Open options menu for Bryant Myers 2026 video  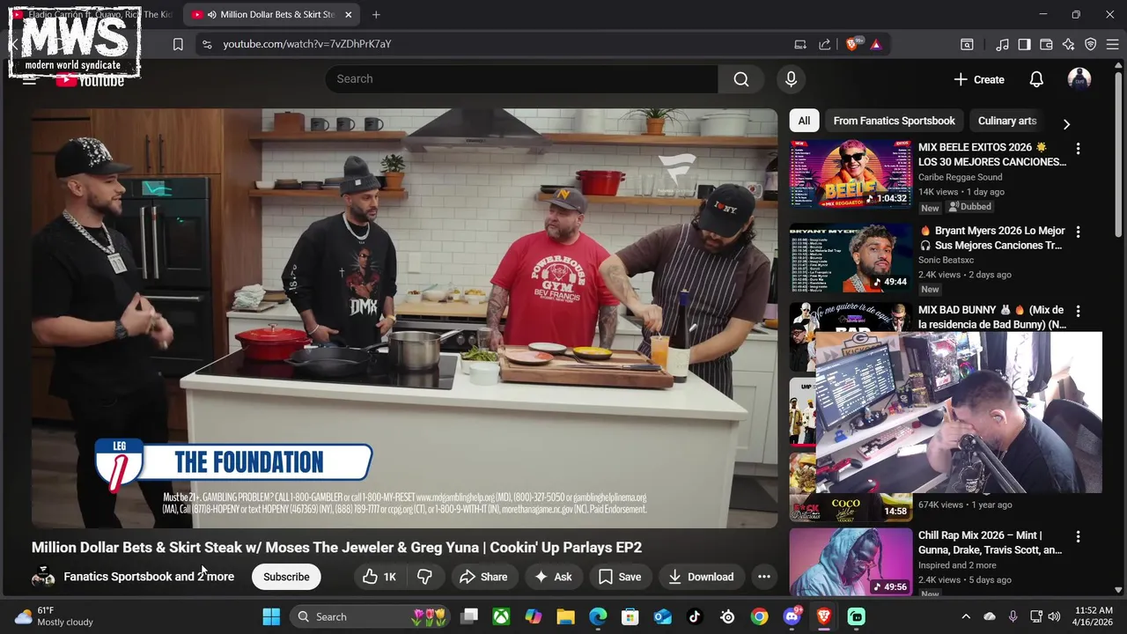1078,232
